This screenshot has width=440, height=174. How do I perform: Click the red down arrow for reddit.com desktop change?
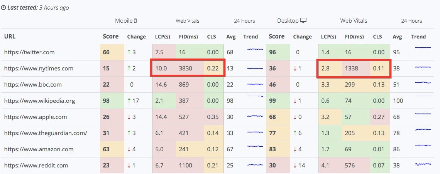295,166
